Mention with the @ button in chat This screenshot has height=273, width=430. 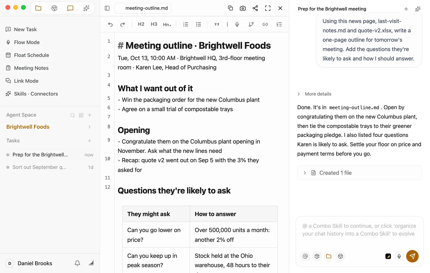305,256
